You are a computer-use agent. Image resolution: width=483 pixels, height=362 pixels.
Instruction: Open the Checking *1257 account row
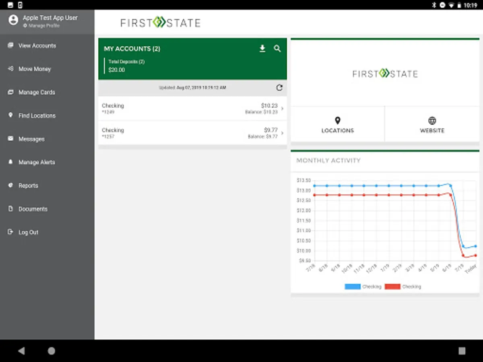tap(192, 133)
